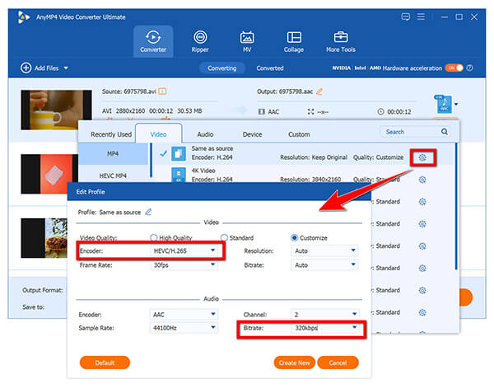Screen dimensions: 494x388
Task: Open settings gear for 4K Video profile
Action: [x=422, y=180]
